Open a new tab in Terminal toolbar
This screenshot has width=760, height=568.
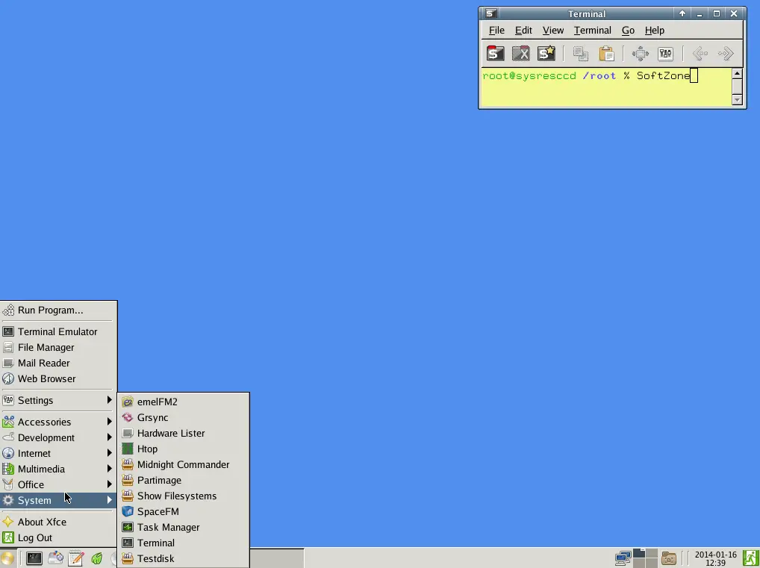click(496, 53)
